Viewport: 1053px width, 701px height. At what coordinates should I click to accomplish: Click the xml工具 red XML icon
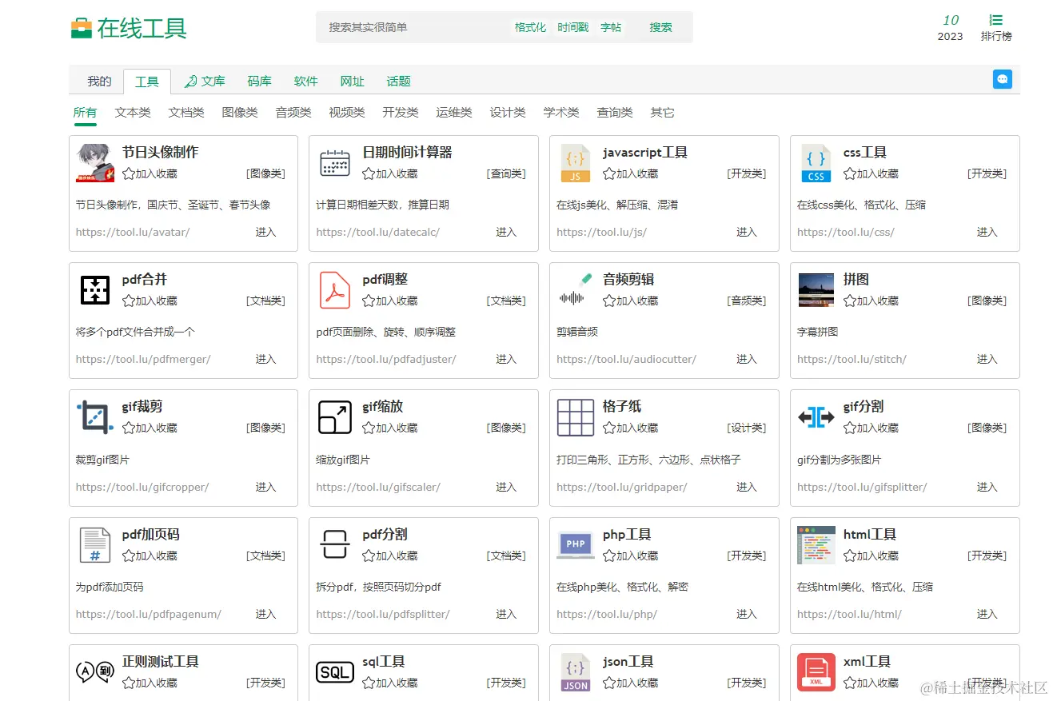pyautogui.click(x=816, y=671)
